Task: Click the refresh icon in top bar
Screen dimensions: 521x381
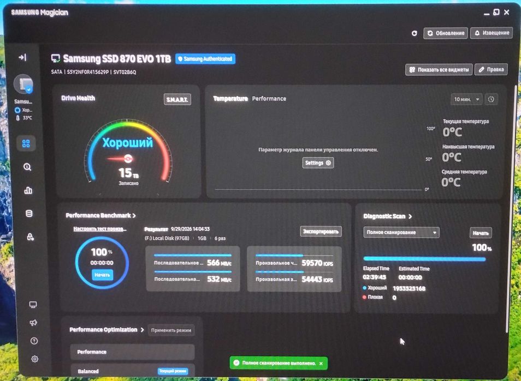Action: click(415, 33)
